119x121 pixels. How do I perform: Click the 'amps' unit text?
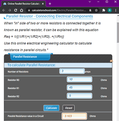(88, 72)
